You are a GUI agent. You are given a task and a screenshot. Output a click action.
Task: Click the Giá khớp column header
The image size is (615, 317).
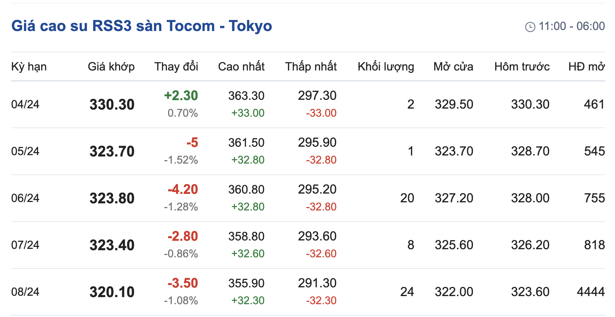(x=111, y=67)
